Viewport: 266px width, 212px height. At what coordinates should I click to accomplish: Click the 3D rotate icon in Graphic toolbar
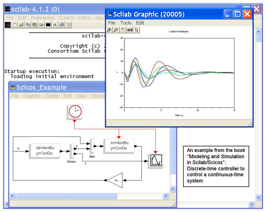pos(123,30)
